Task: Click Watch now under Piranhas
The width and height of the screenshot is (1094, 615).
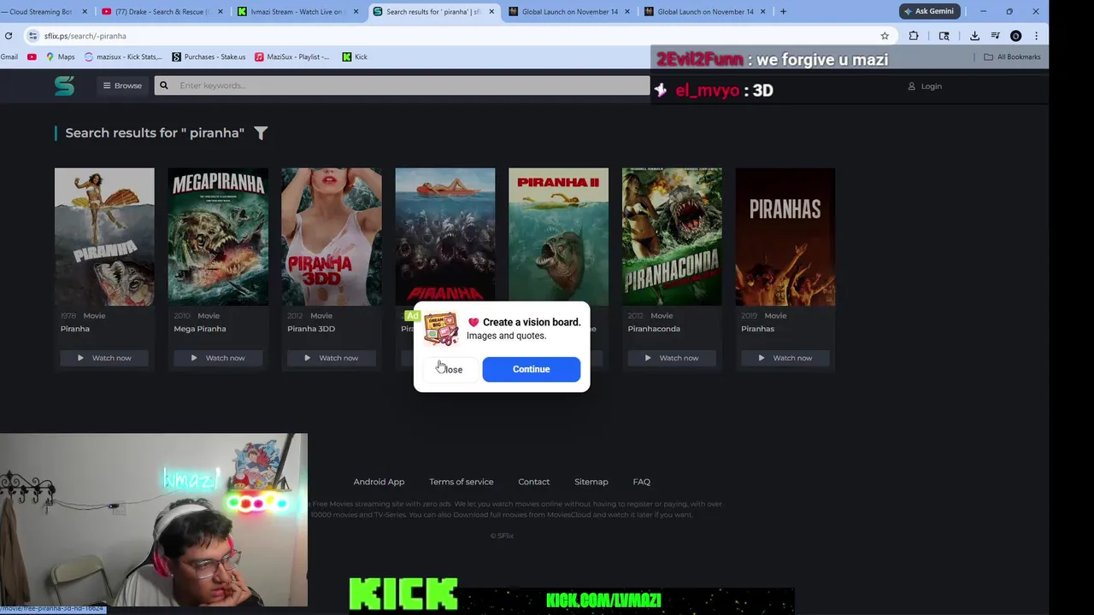Action: [x=785, y=358]
